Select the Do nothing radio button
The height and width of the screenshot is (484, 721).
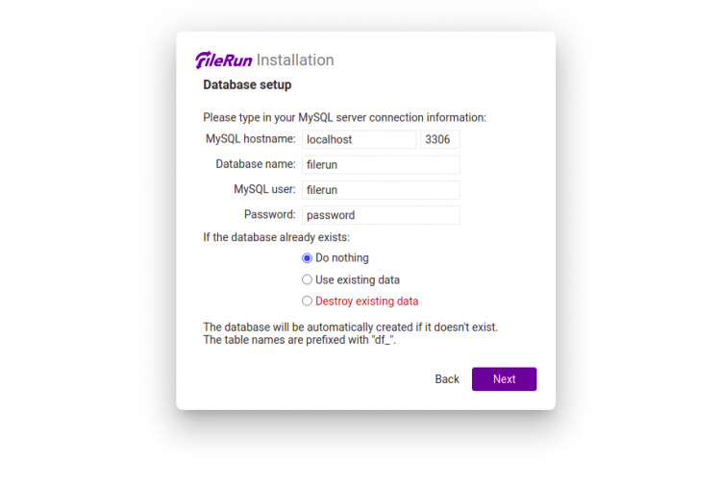308,258
